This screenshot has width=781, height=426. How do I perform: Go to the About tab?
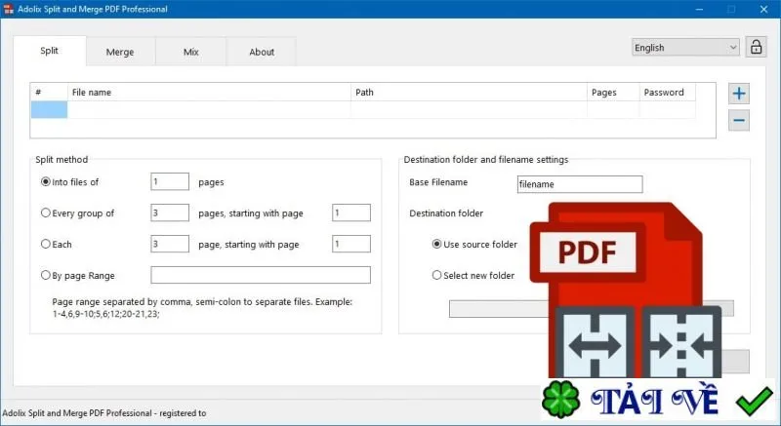tap(262, 52)
